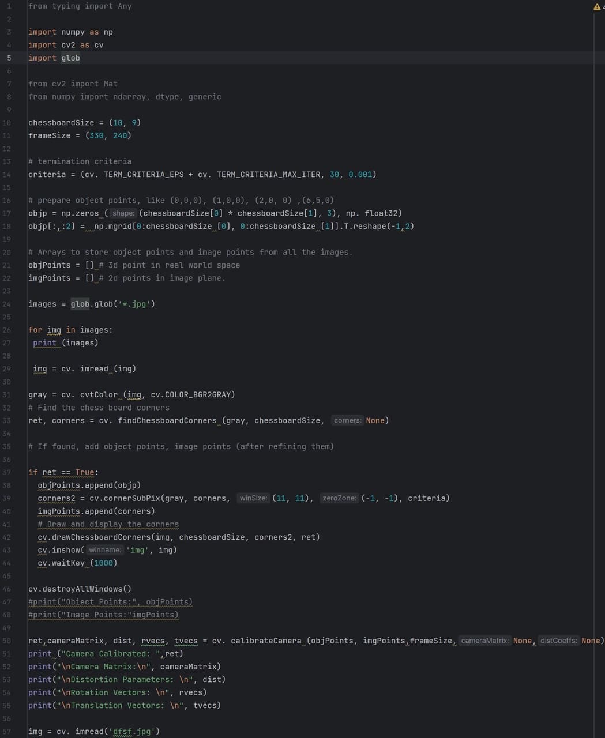Click the highlighted 'glob' import on line 5

72,58
